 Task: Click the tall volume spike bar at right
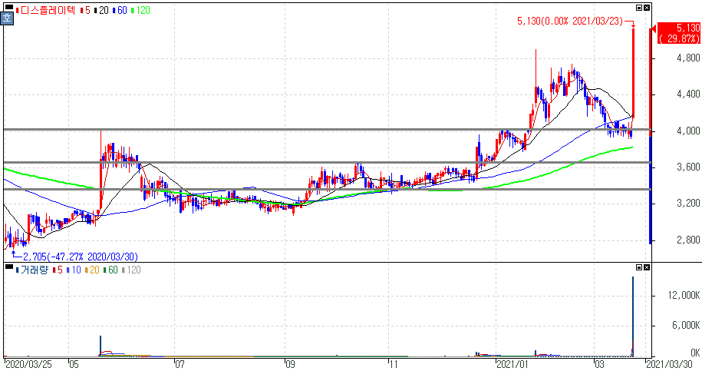click(633, 316)
